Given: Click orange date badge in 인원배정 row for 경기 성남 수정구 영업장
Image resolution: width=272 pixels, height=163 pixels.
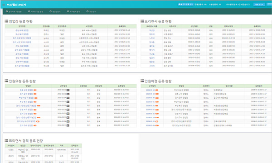Looking at the screenshot, I should point(157,125).
